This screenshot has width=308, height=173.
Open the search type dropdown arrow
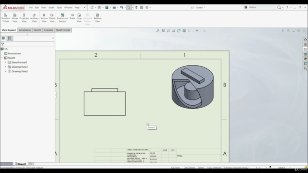point(282,8)
